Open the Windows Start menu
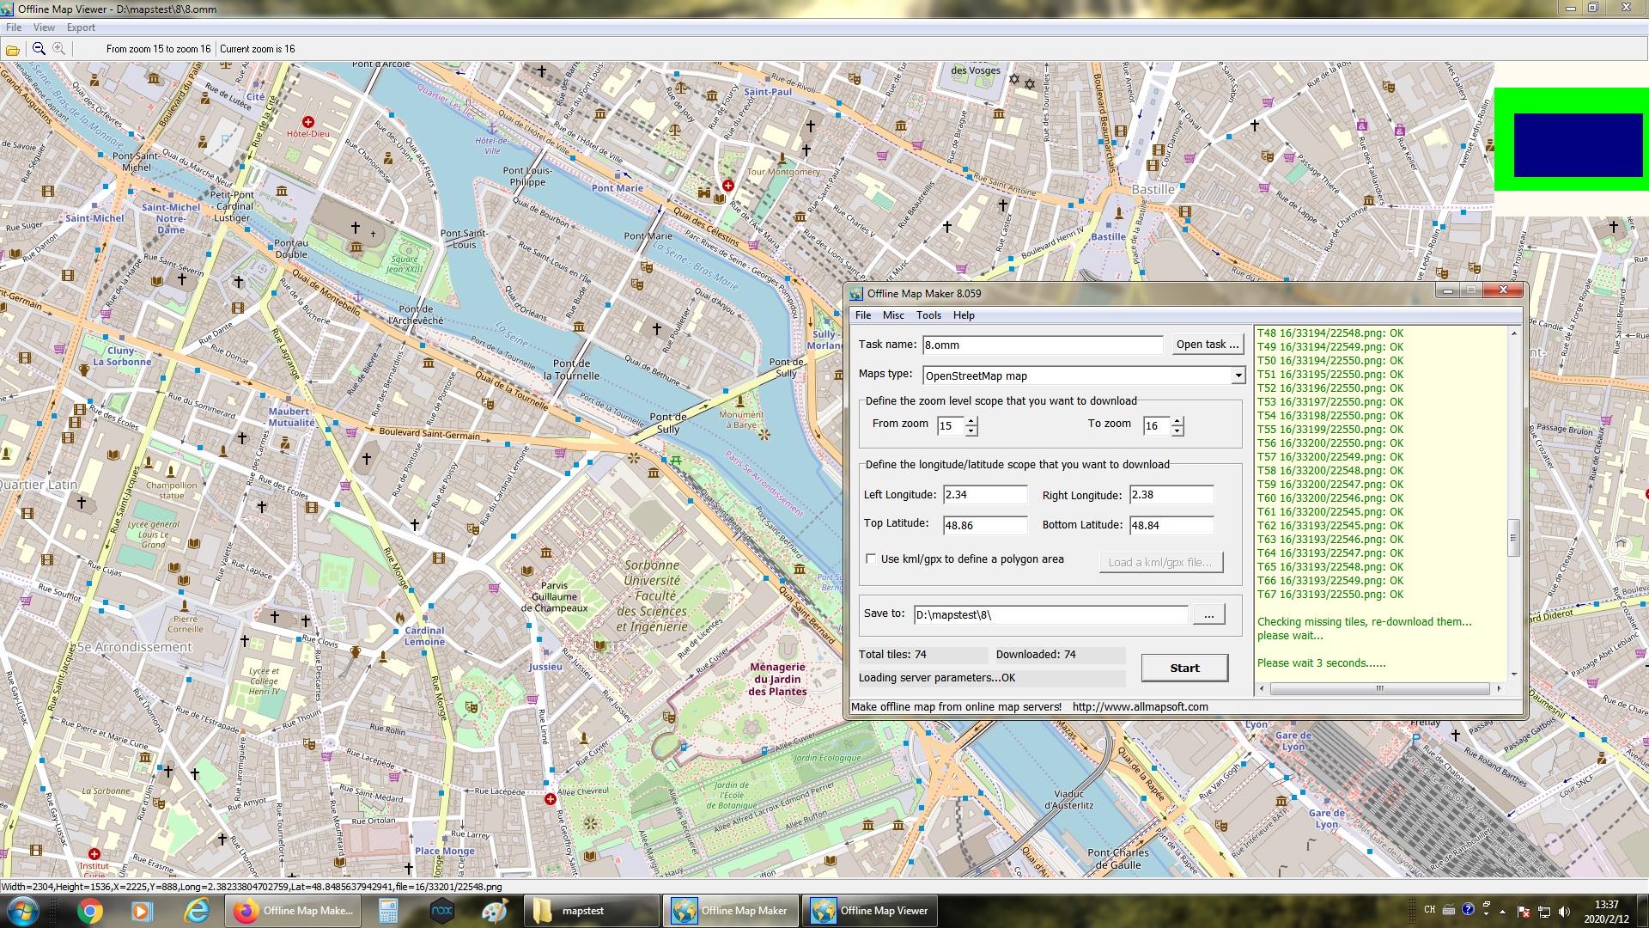1649x928 pixels. [x=22, y=911]
